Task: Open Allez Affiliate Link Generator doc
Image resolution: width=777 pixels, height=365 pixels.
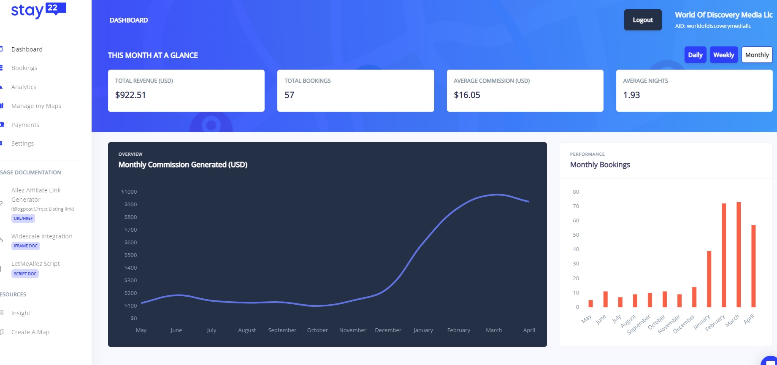Action: 36,195
